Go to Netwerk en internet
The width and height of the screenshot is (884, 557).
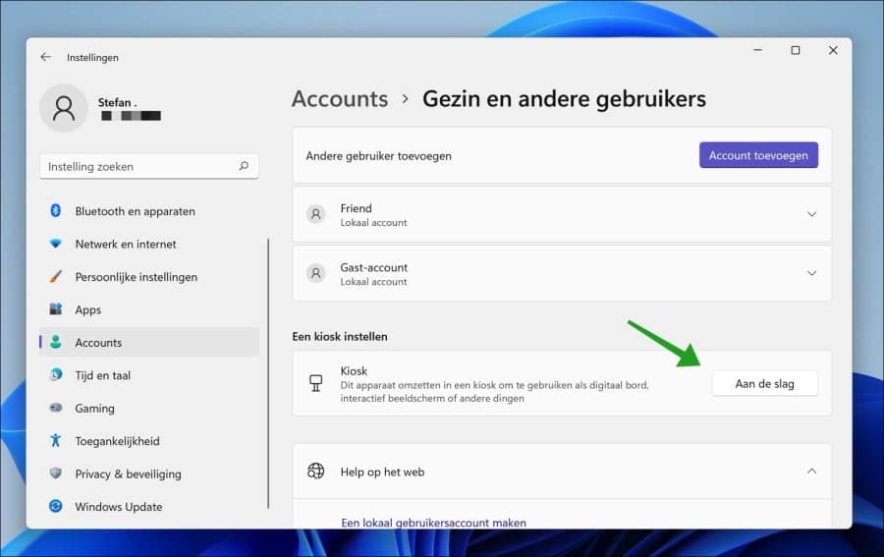click(149, 244)
